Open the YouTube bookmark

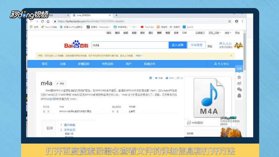(x=147, y=27)
